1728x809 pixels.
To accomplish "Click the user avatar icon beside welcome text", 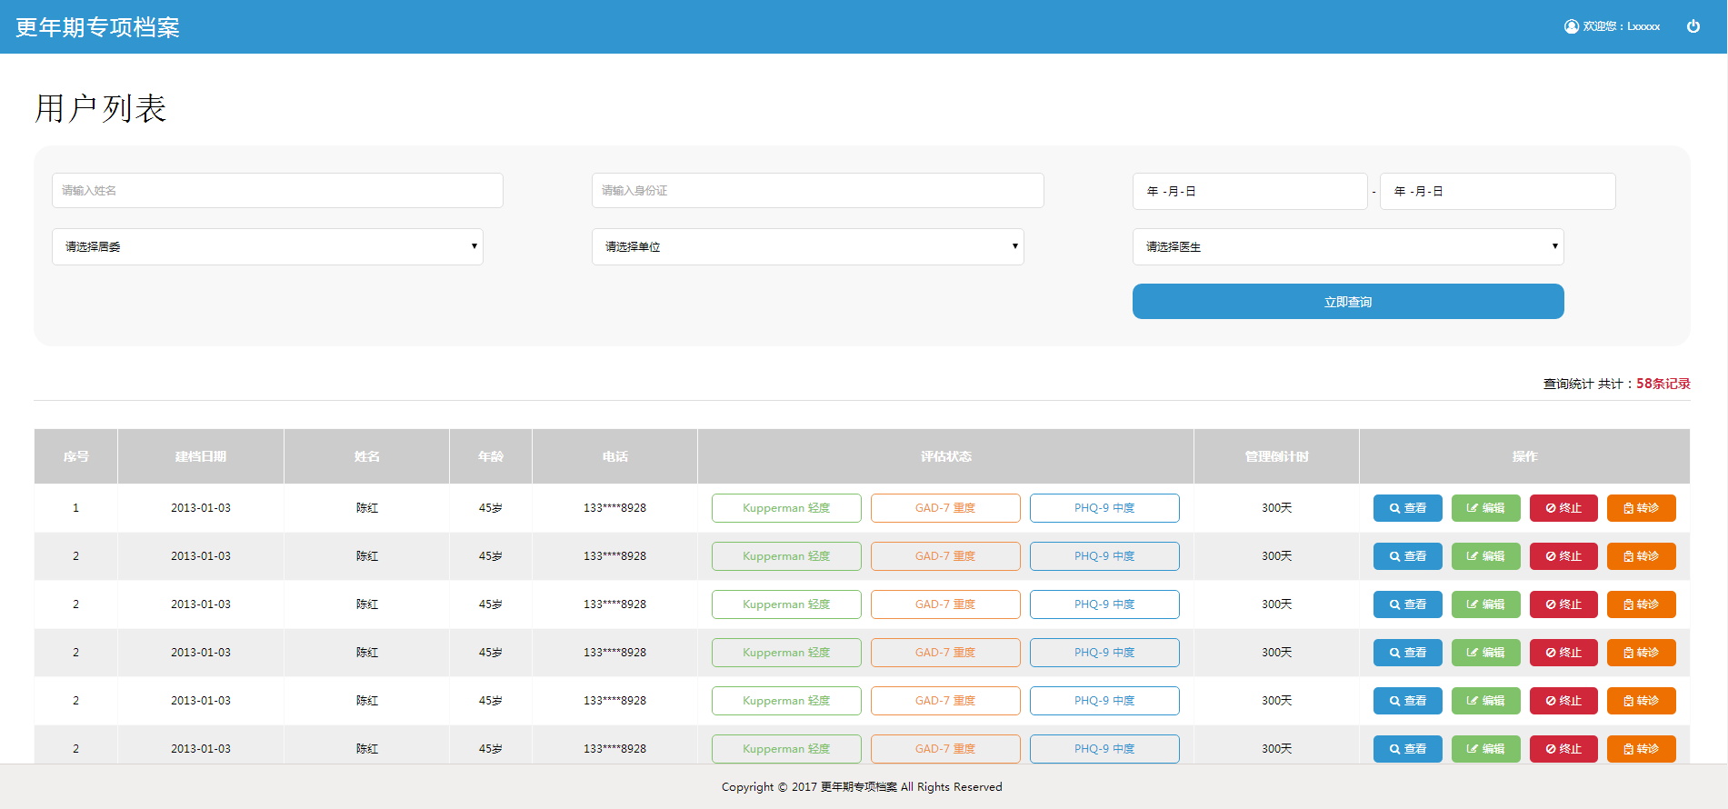I will [x=1571, y=26].
